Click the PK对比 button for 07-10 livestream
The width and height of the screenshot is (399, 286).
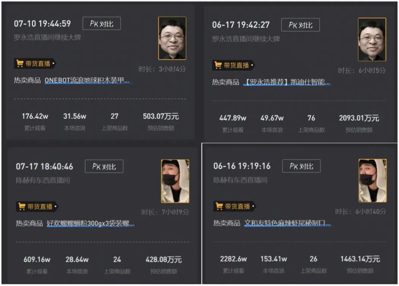pos(101,24)
